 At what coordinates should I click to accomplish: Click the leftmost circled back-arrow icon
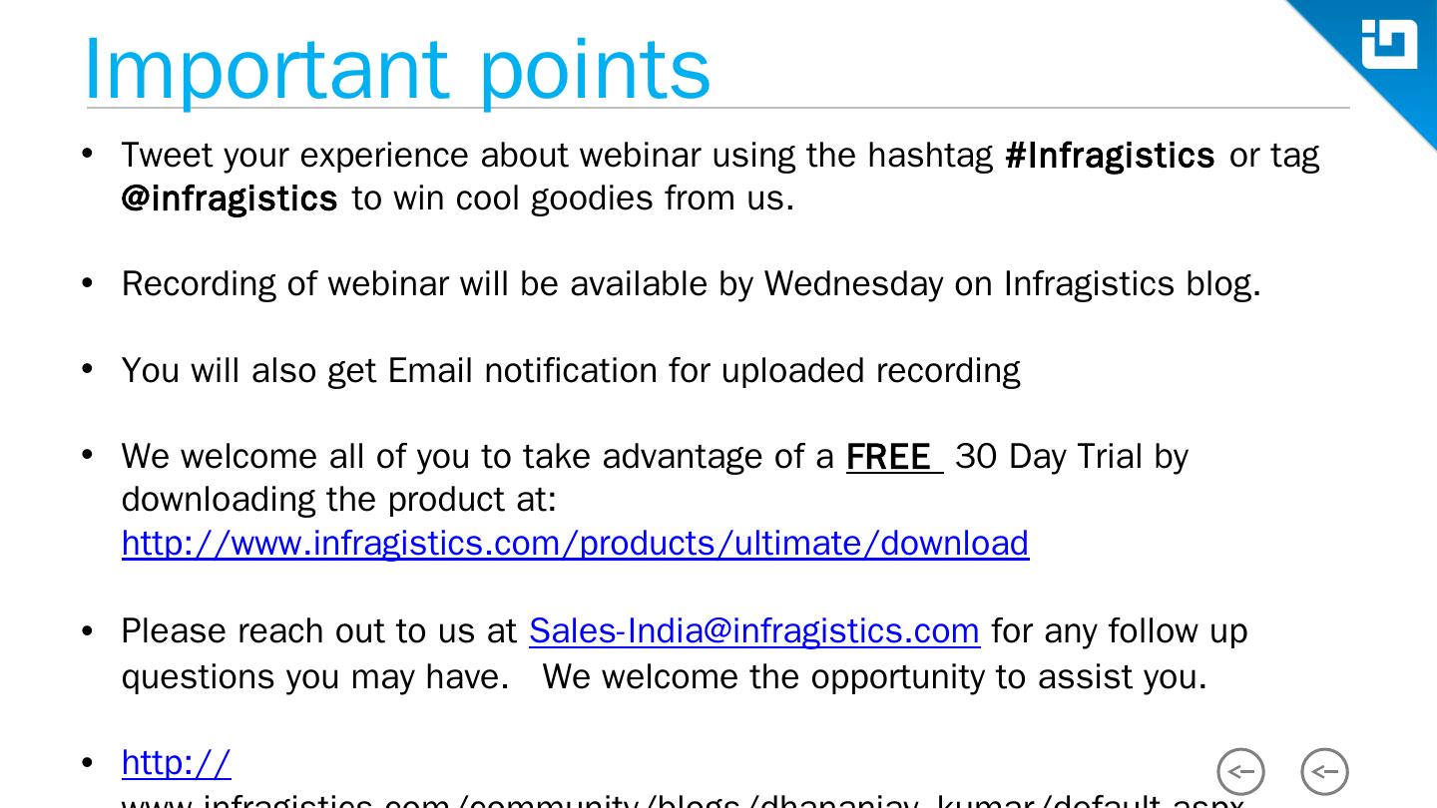coord(1240,771)
